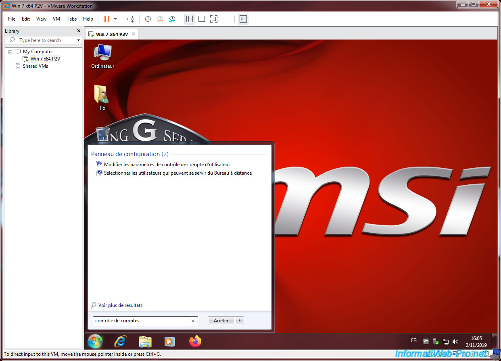Screen dimensions: 501x361
Task: Open the Tabs menu
Action: click(72, 19)
